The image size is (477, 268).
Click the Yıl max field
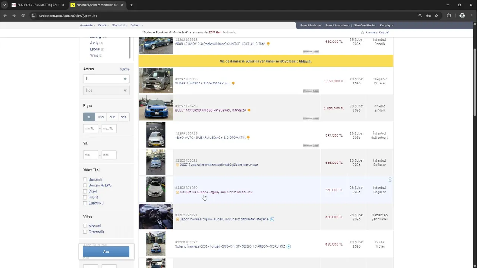click(109, 155)
